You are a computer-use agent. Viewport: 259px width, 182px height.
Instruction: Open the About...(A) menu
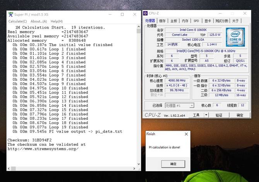(39, 21)
